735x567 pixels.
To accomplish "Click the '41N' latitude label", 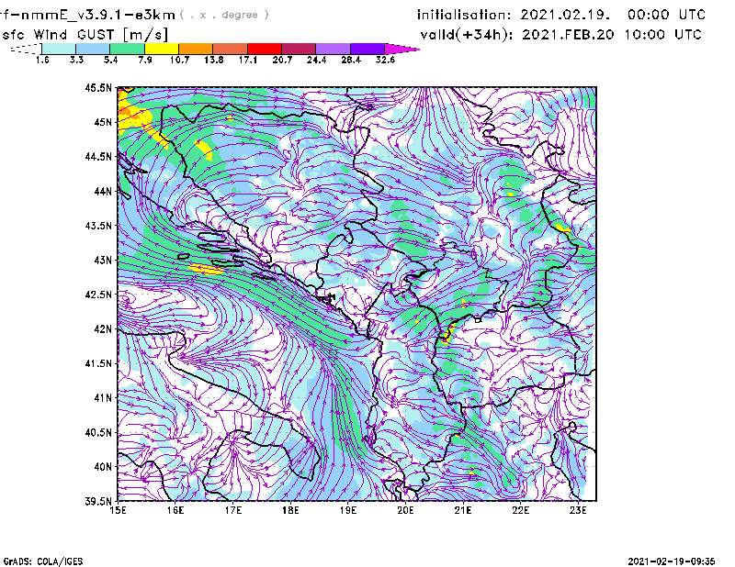I will 103,397.
